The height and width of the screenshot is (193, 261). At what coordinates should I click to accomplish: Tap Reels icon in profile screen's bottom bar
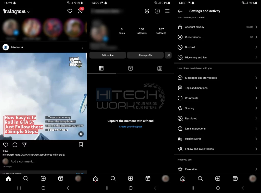tap(148, 178)
